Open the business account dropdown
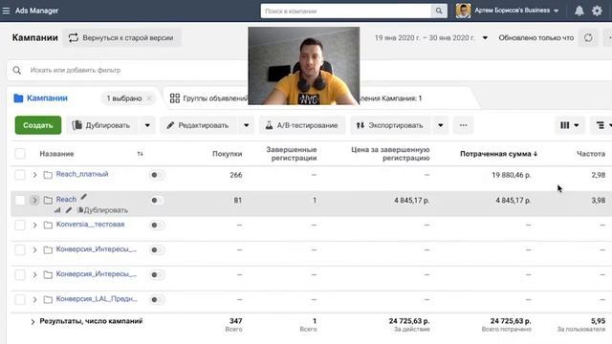The image size is (612, 344). tap(557, 11)
